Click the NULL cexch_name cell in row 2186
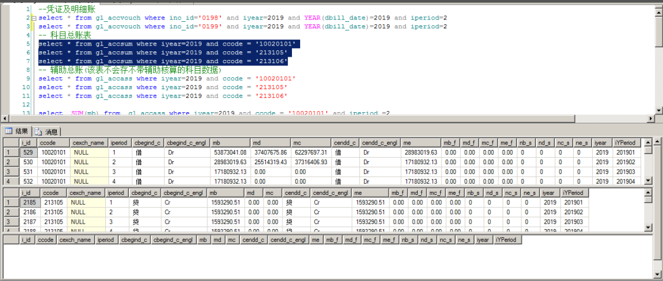 coord(86,212)
